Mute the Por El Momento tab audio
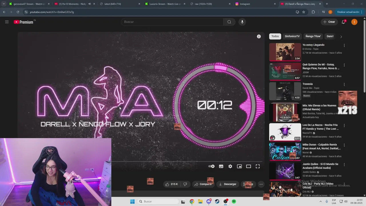The width and height of the screenshot is (366, 206). coord(89,4)
